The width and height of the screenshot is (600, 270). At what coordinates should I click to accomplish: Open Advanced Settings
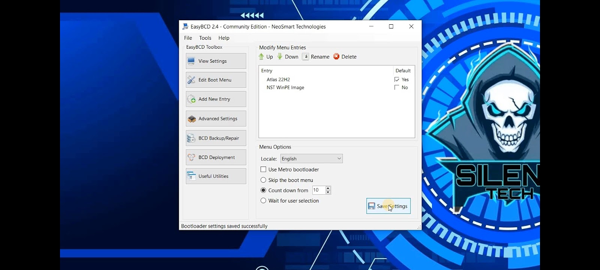tap(216, 118)
